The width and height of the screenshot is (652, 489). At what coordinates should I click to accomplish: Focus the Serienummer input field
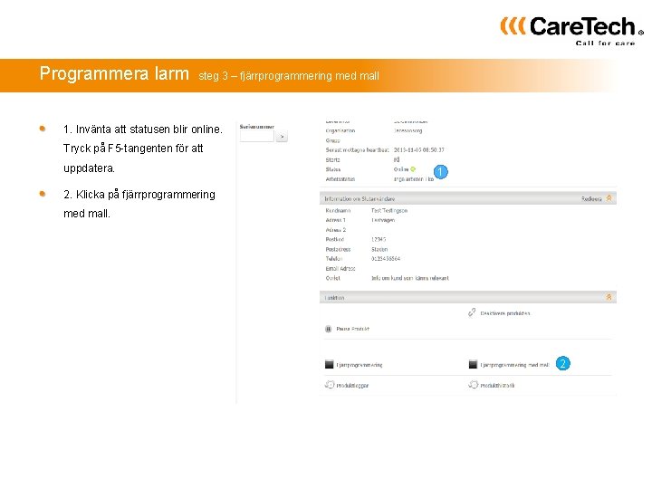[256, 136]
